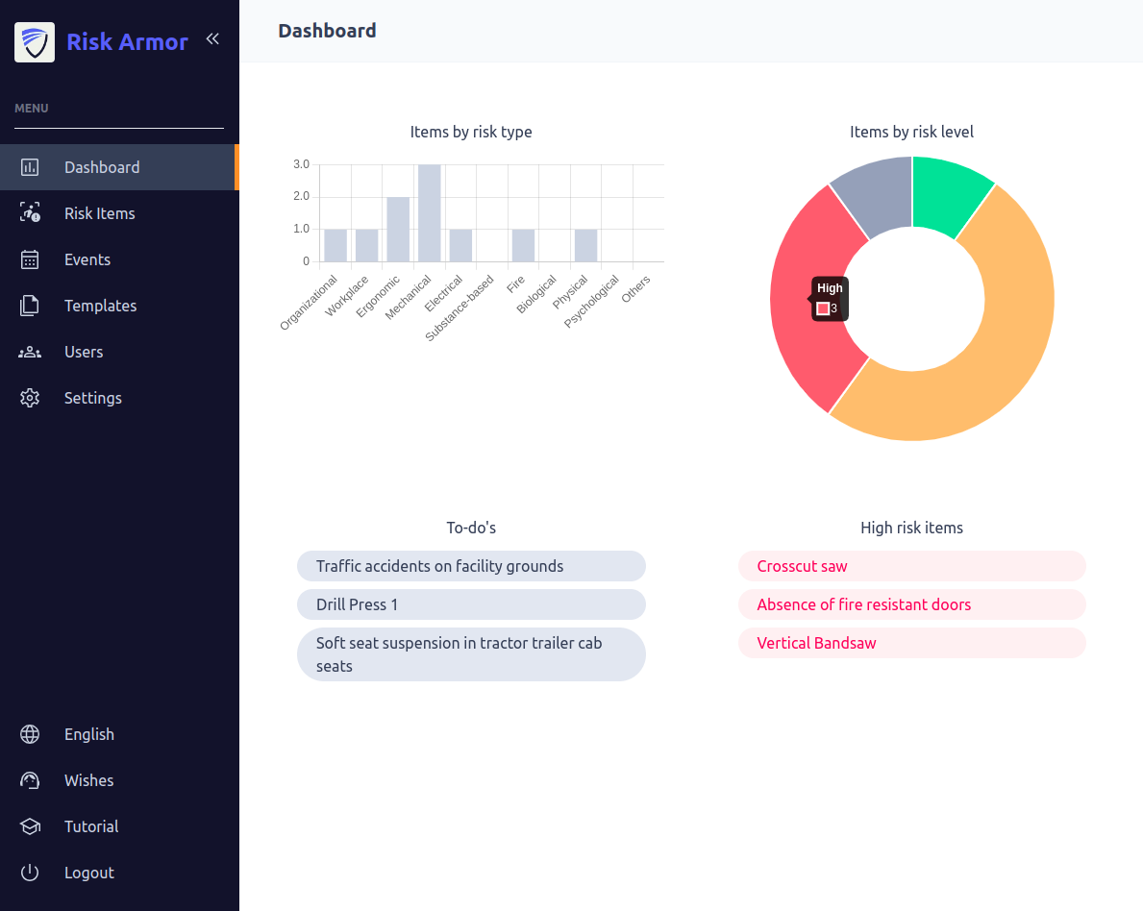The image size is (1143, 911).
Task: Click the Settings gear icon
Action: 30,398
